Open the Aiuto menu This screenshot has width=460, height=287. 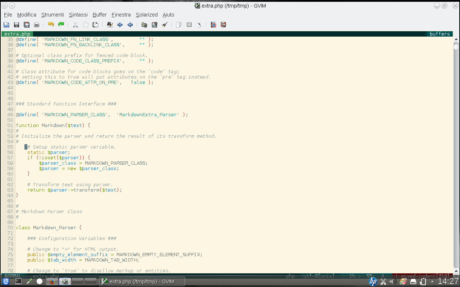coord(168,15)
